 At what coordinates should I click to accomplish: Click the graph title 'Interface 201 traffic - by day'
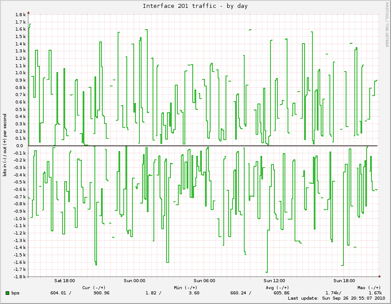point(195,6)
